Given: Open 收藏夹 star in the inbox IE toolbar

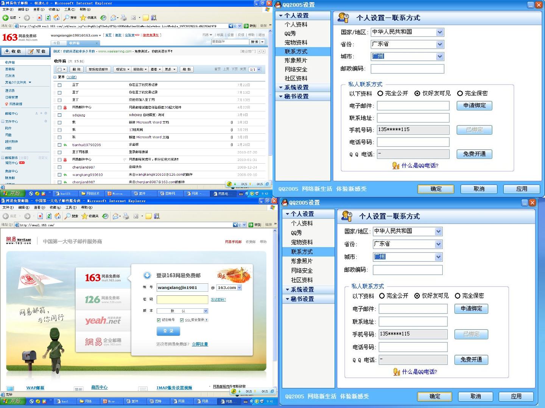Looking at the screenshot, I should (x=83, y=18).
